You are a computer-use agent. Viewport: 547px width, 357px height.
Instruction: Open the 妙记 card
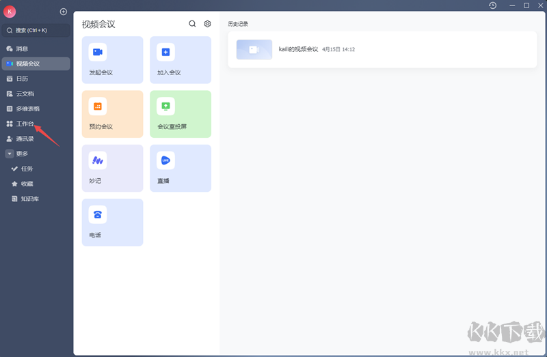[112, 168]
